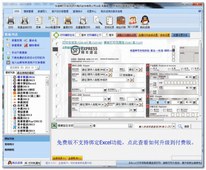Click the 全部取消 button
This screenshot has width=206, height=170.
(x=75, y=158)
